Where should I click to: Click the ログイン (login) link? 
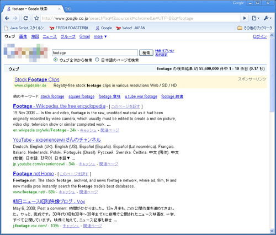point(260,36)
